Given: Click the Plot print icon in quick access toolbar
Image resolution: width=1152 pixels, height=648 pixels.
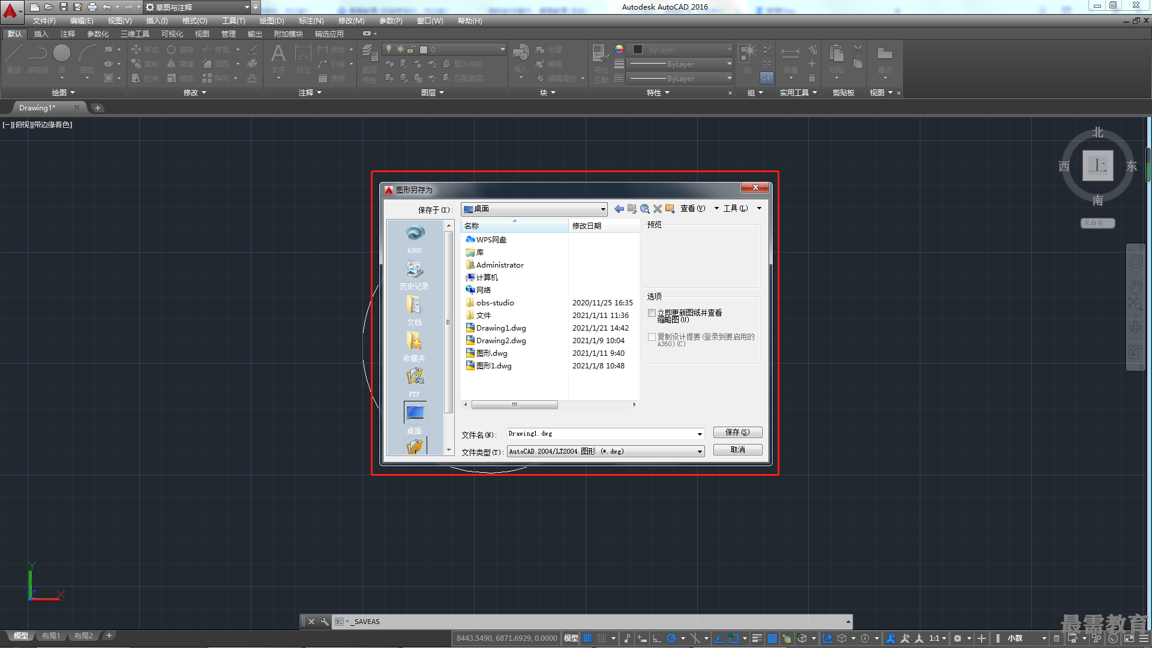Looking at the screenshot, I should pyautogui.click(x=92, y=7).
